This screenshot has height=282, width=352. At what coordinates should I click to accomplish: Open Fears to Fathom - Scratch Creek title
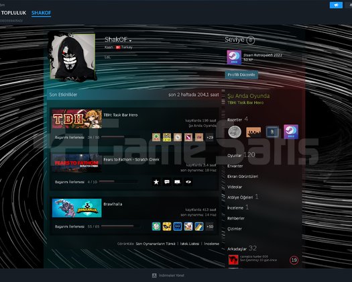[131, 160]
